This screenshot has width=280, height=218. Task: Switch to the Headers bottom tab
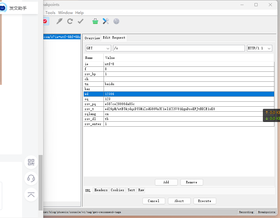[x=101, y=190]
